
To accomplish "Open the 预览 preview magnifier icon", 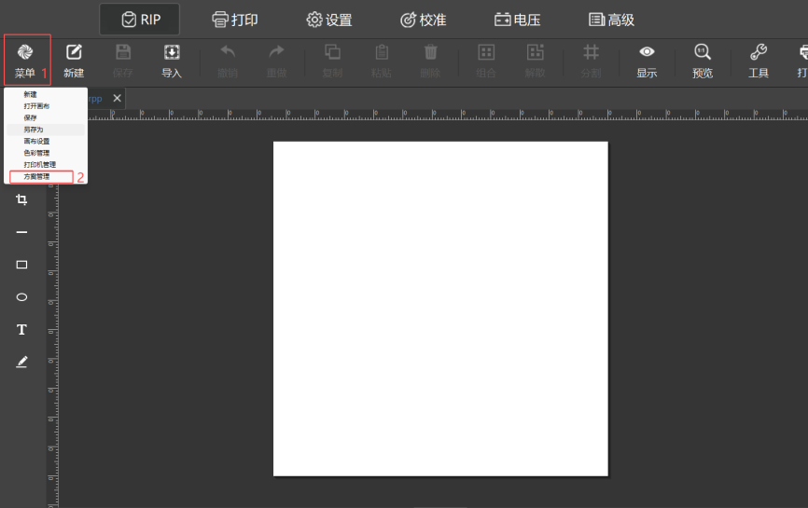I will pyautogui.click(x=703, y=52).
